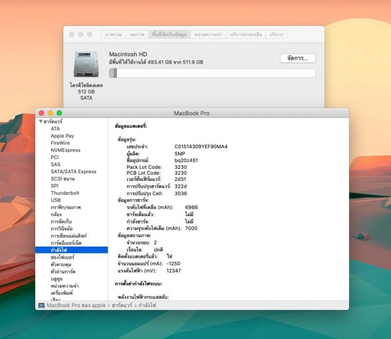Click voltage value 12347

click(x=174, y=271)
